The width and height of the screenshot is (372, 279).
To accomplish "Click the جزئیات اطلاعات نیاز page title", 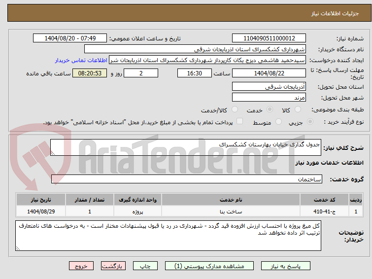I will click(335, 13).
